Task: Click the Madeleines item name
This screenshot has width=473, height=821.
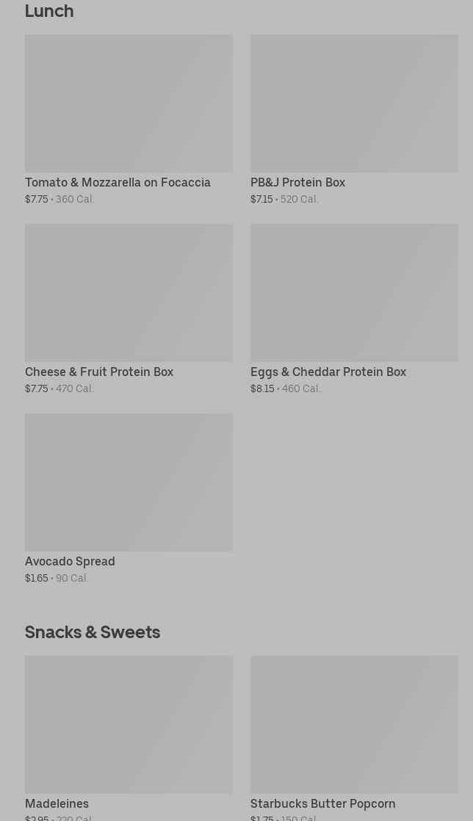Action: pos(57,803)
